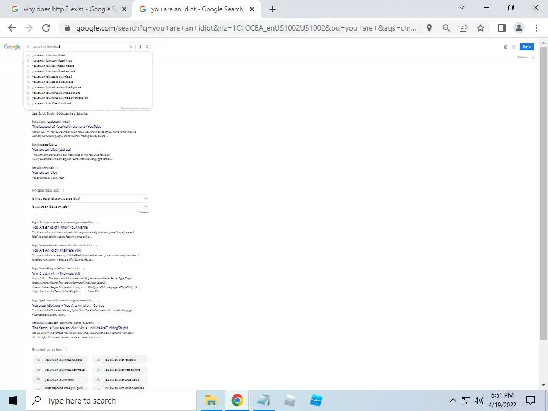
Task: Submit search with magnifier icon in search box
Action: (x=147, y=47)
